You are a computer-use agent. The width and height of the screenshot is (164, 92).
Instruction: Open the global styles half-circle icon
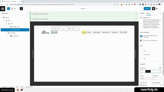157,9
